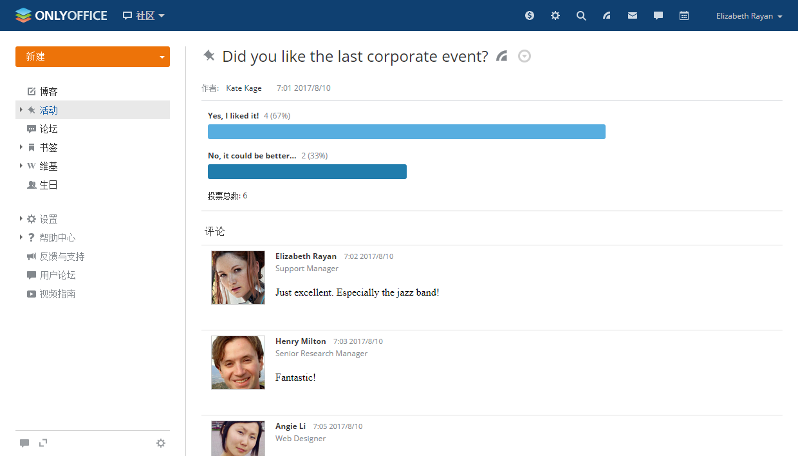
Task: Click the search magnifier icon
Action: [581, 15]
